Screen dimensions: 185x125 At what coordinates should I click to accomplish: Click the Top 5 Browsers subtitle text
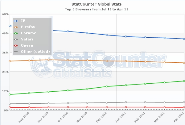[x=92, y=9]
